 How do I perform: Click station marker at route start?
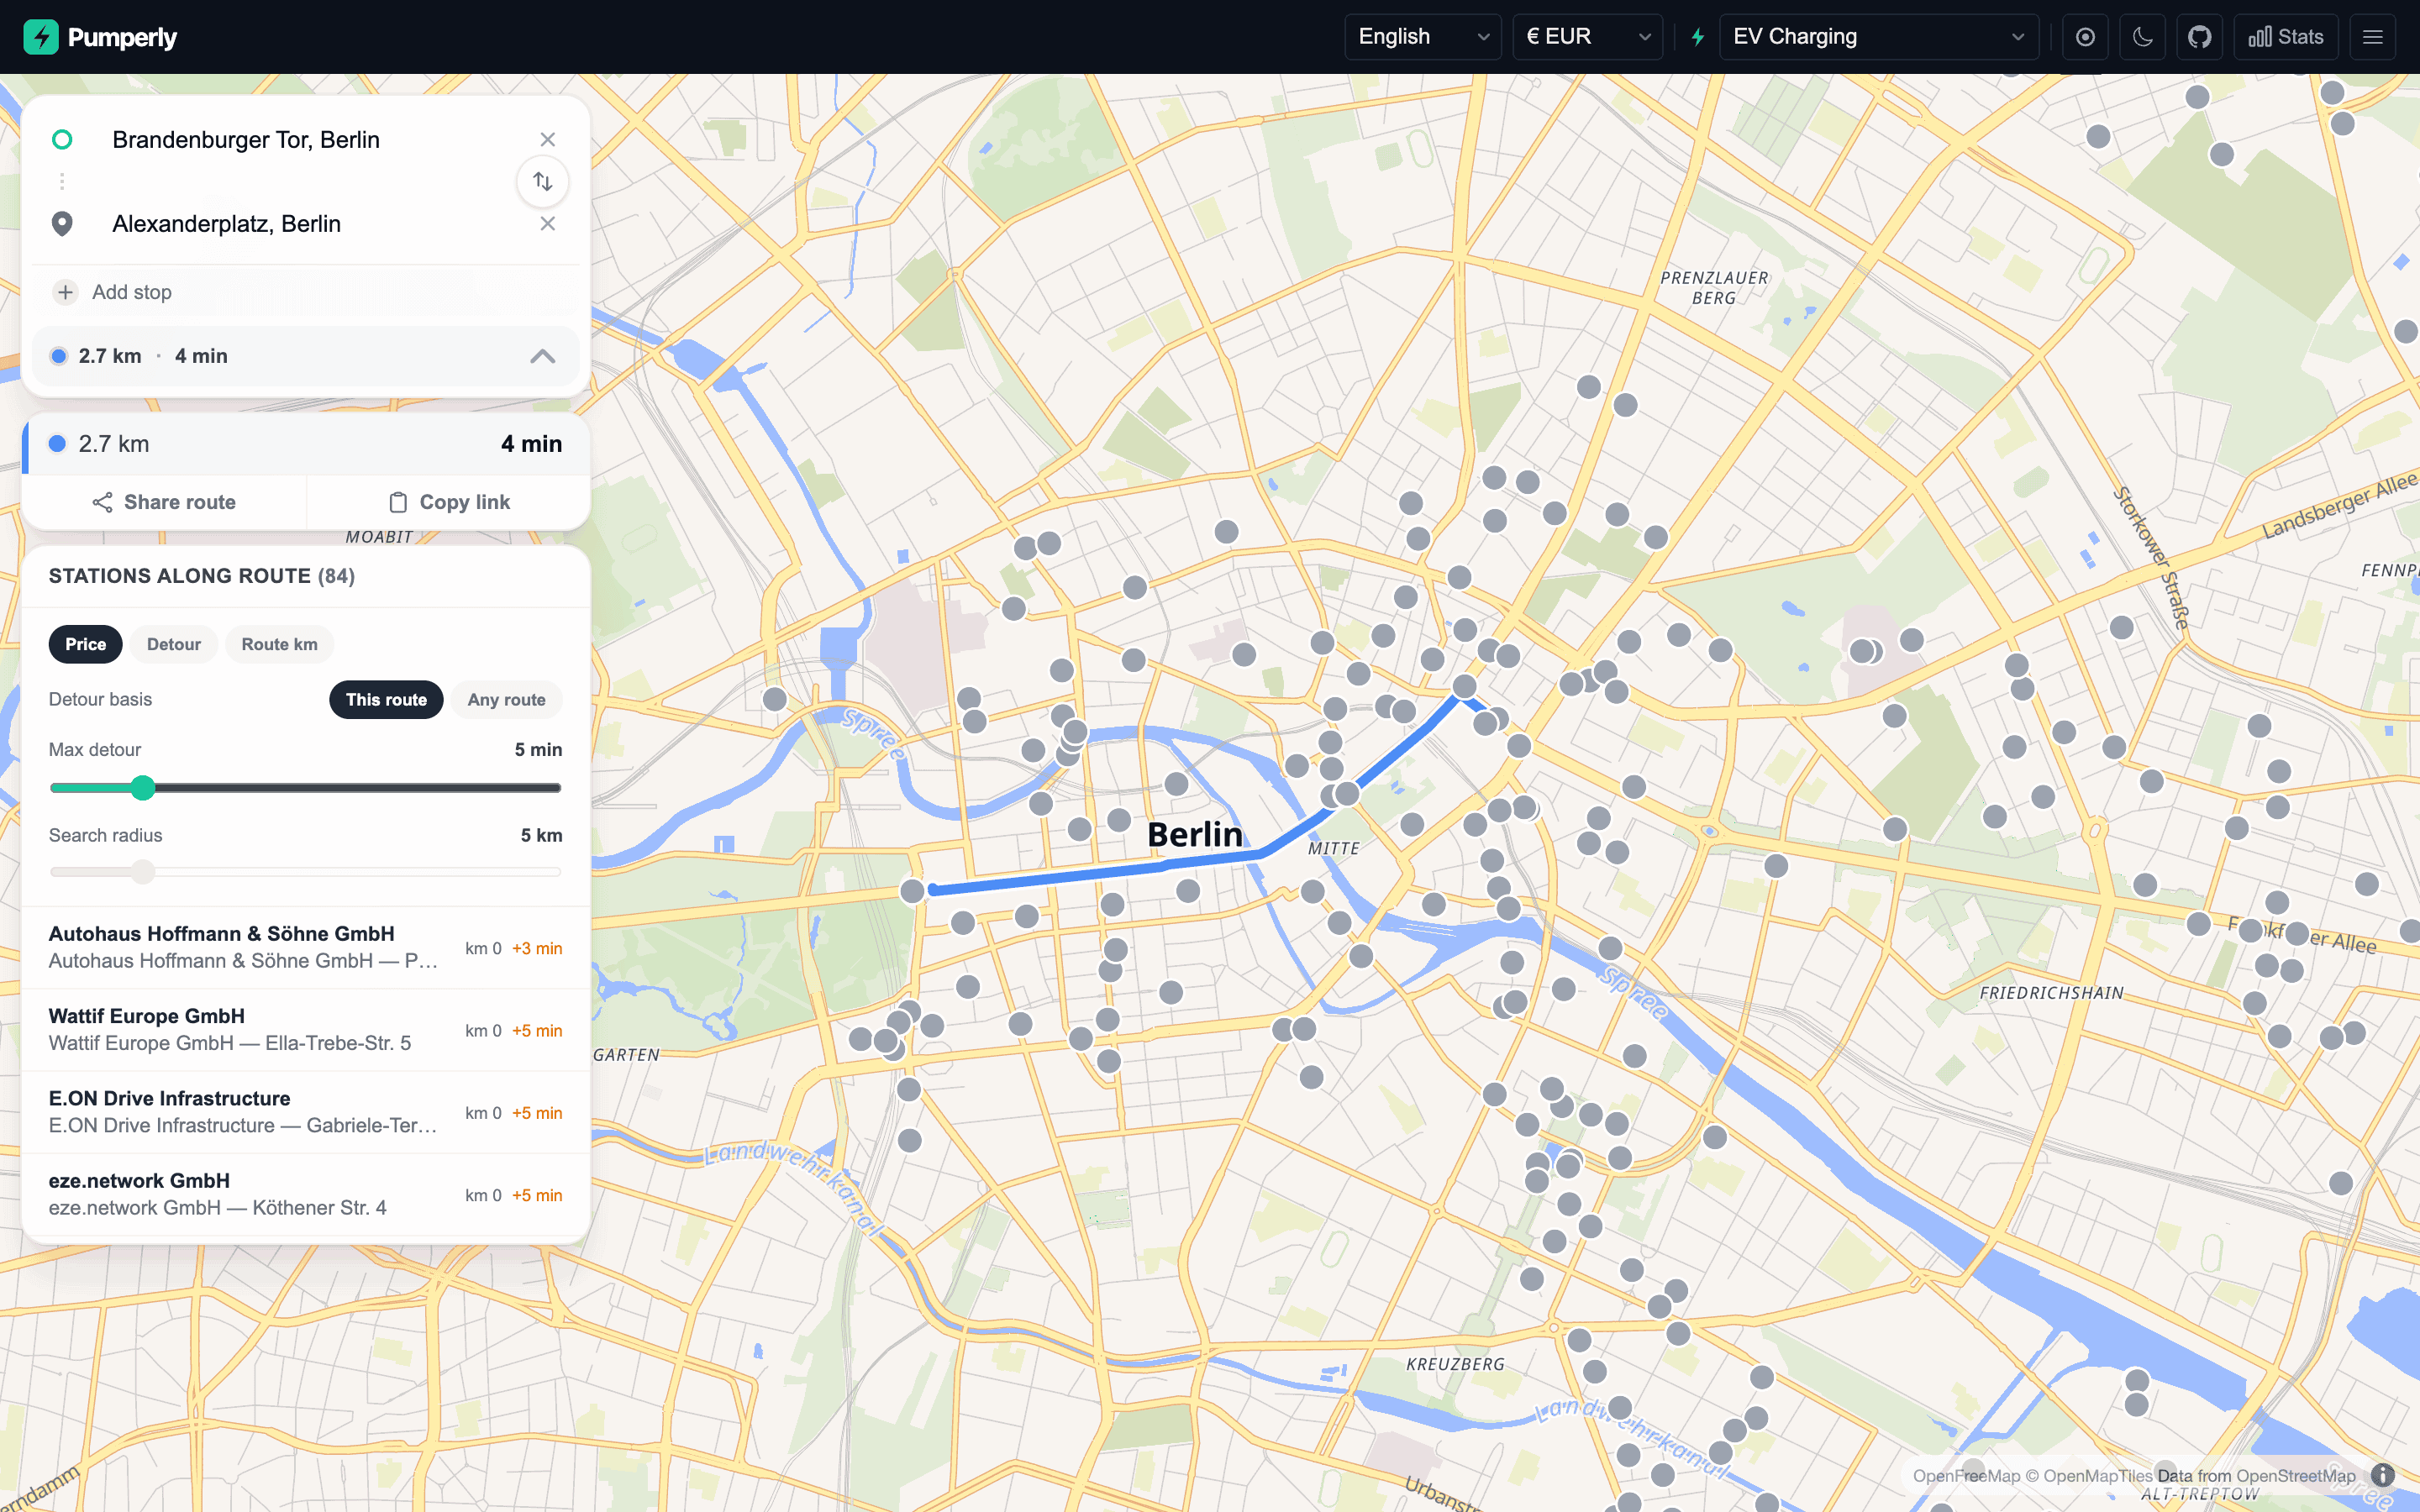(x=912, y=890)
